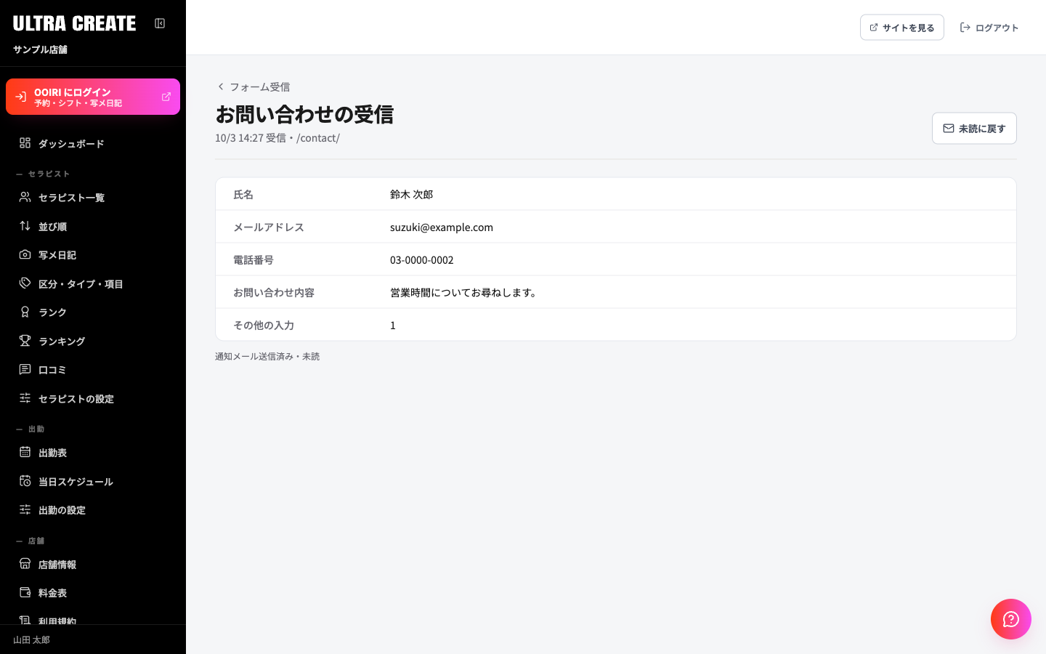Click the OOIRI にログイン button
The image size is (1046, 654).
pyautogui.click(x=93, y=97)
